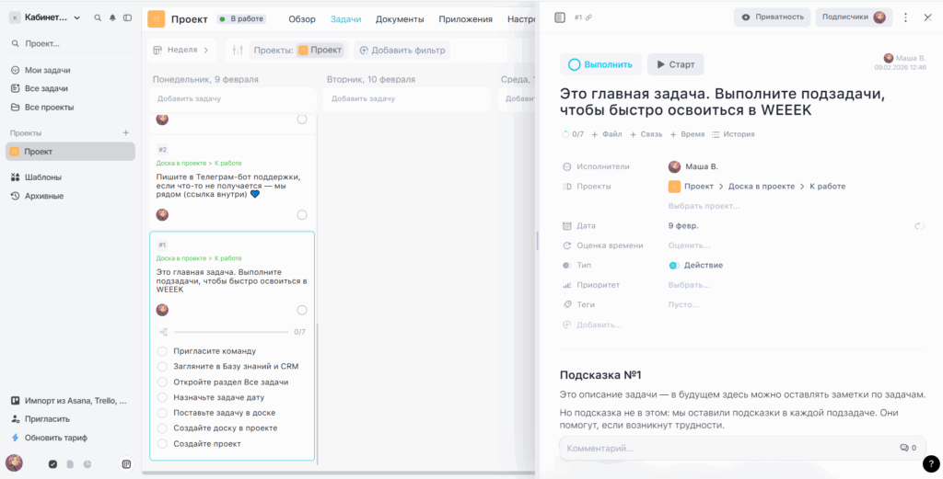This screenshot has height=479, width=943.
Task: Toggle recurrence icon next to date
Action: point(919,226)
